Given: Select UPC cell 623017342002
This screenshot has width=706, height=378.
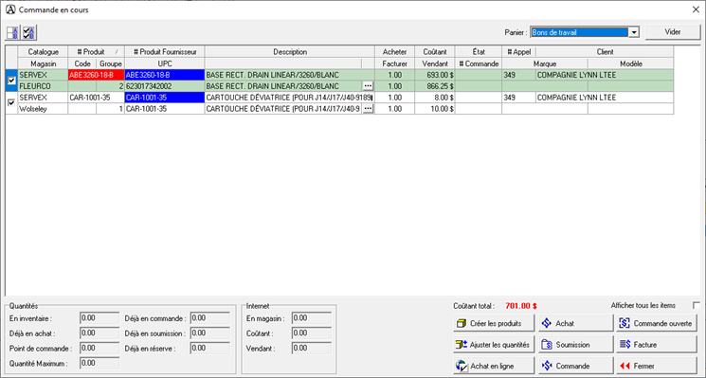Looking at the screenshot, I should pyautogui.click(x=165, y=85).
